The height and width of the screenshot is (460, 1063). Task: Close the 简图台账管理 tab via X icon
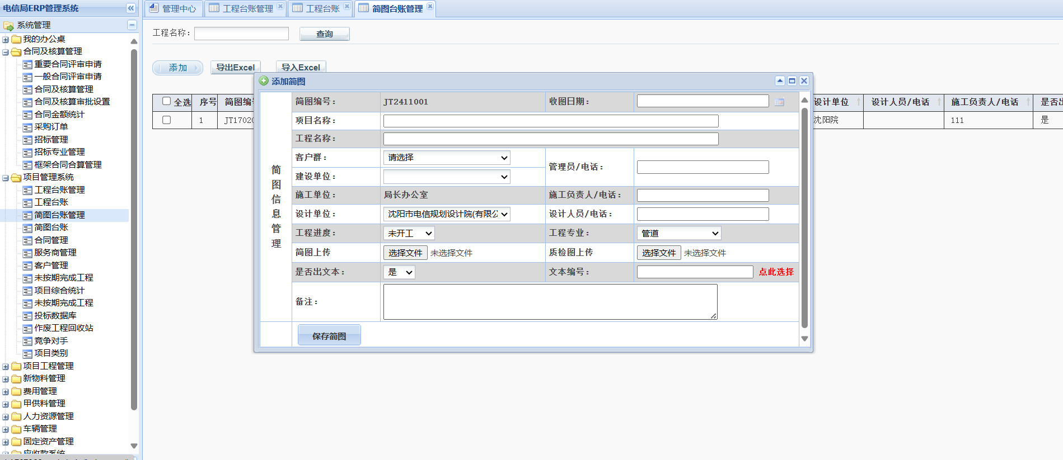[x=430, y=6]
